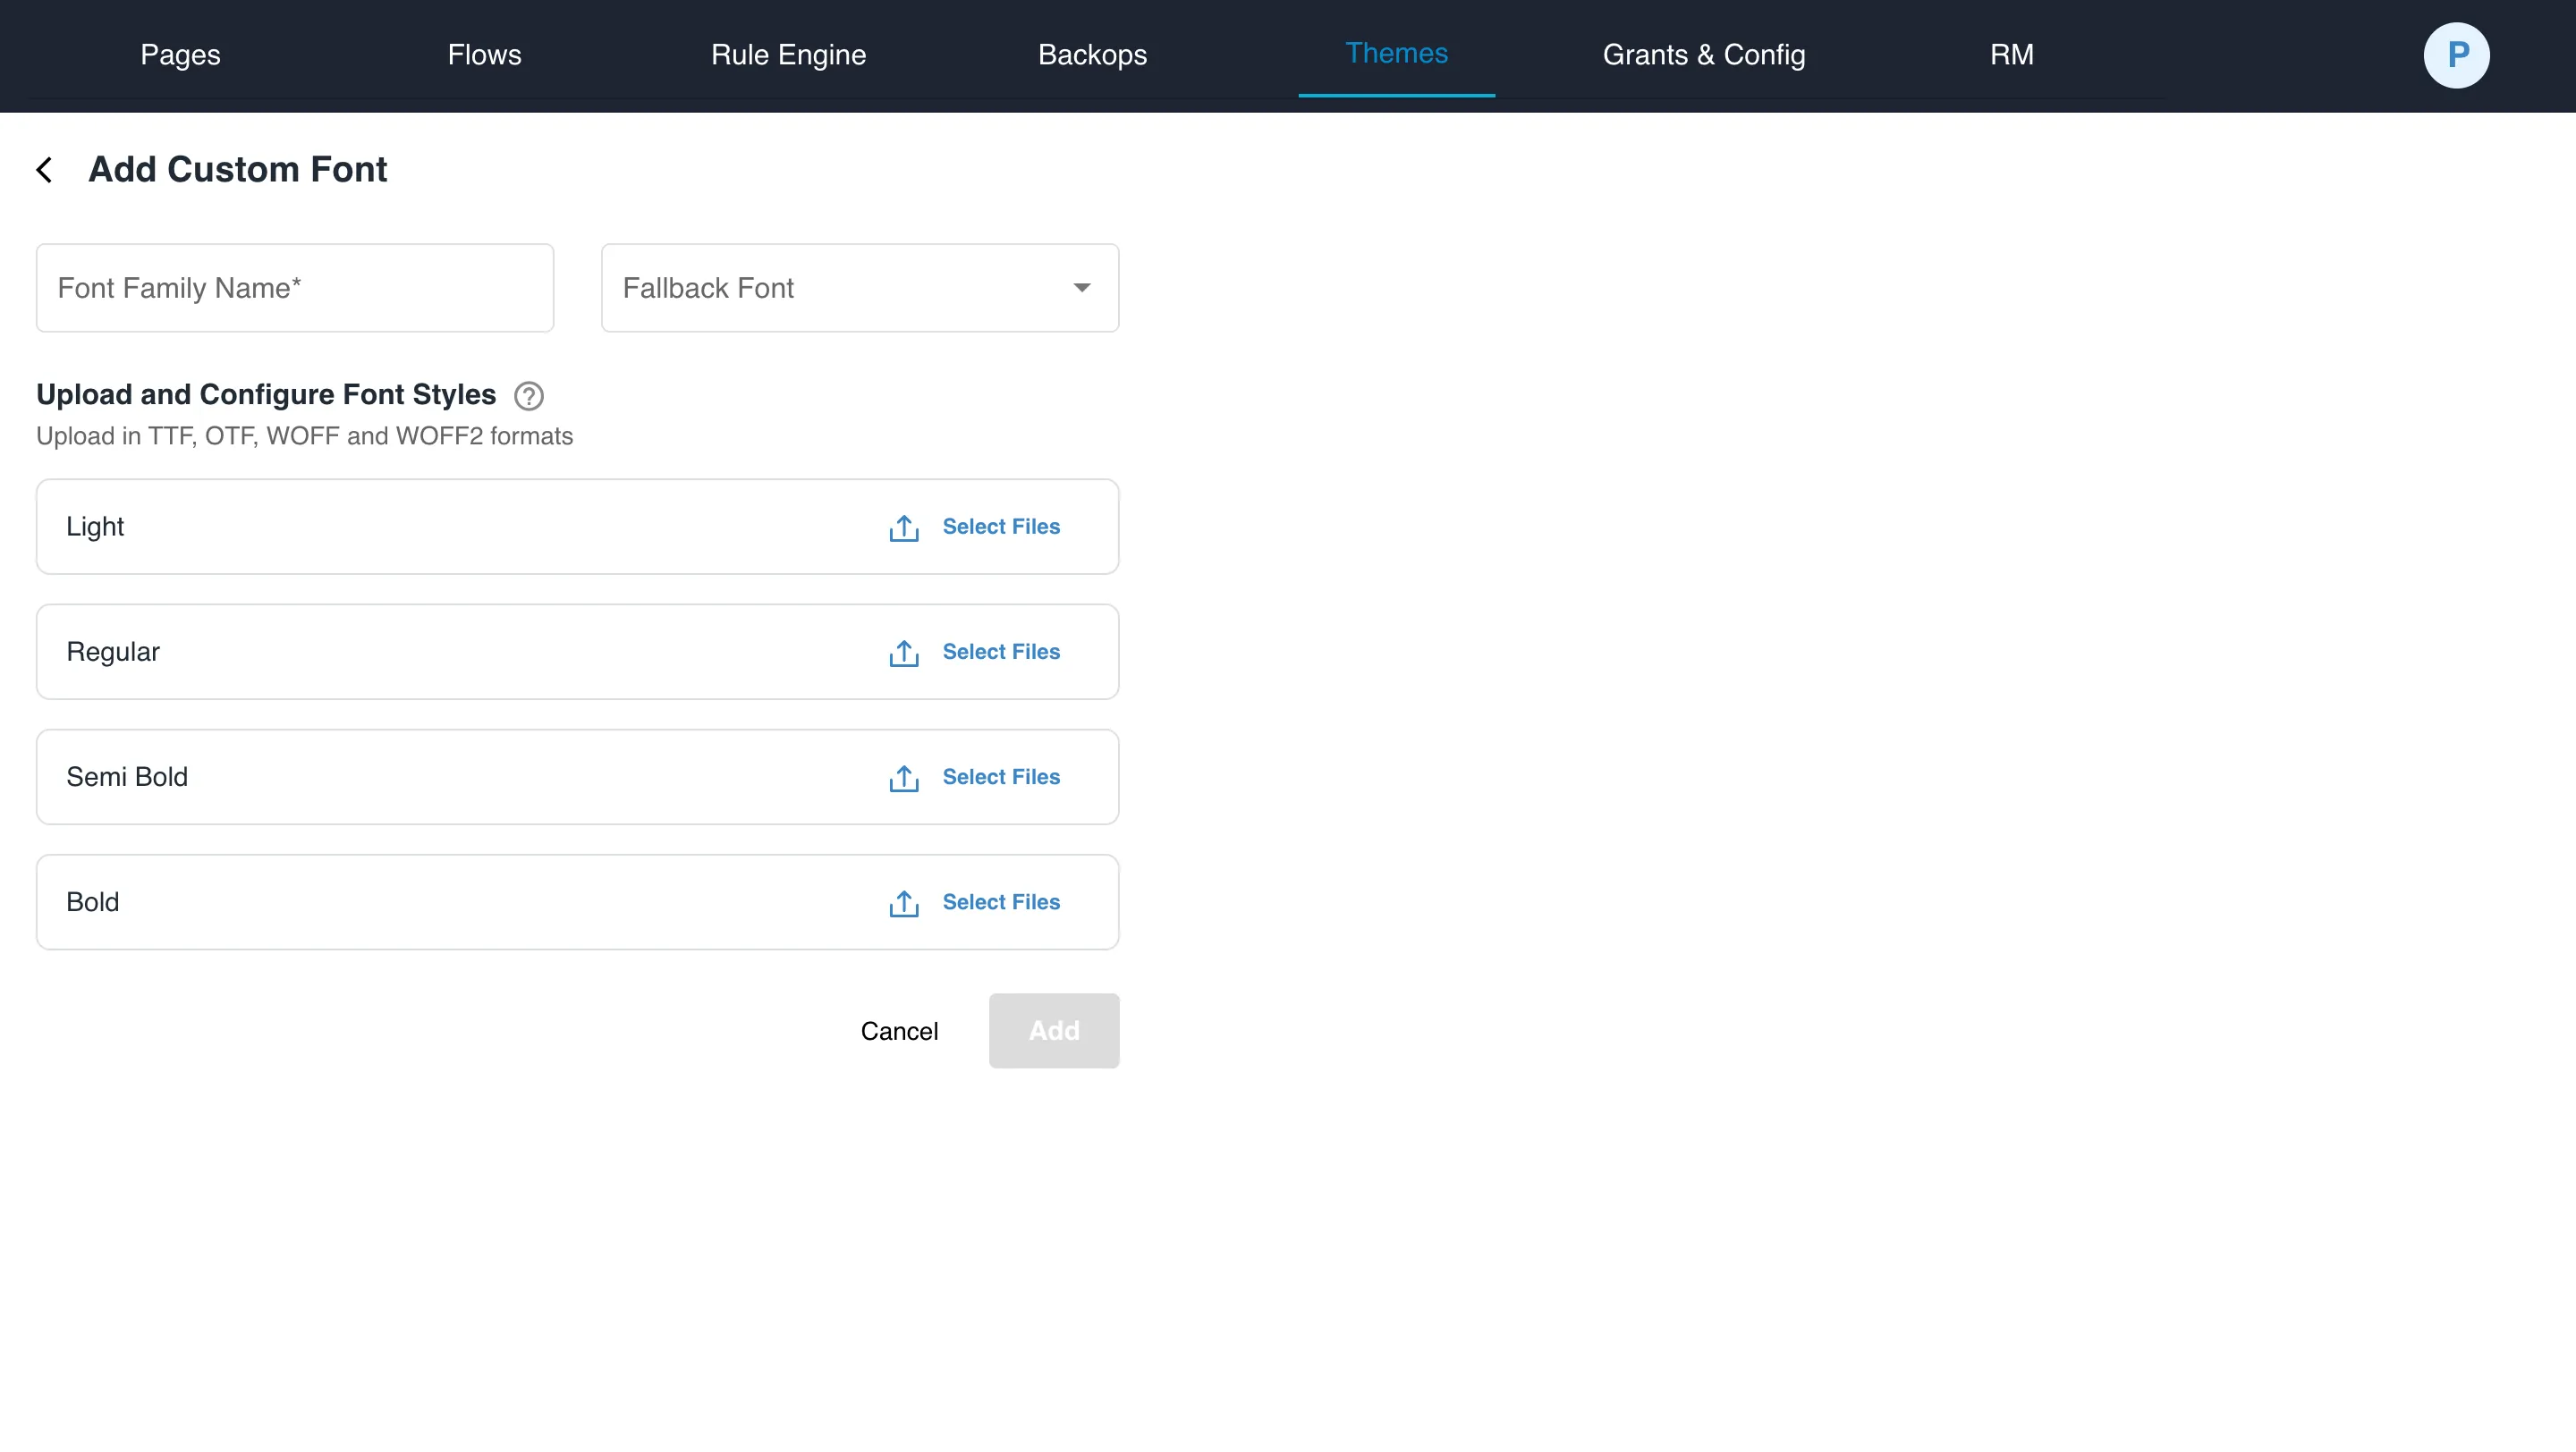Select Files for the Bold style
This screenshot has width=2576, height=1452.
pyautogui.click(x=1001, y=901)
